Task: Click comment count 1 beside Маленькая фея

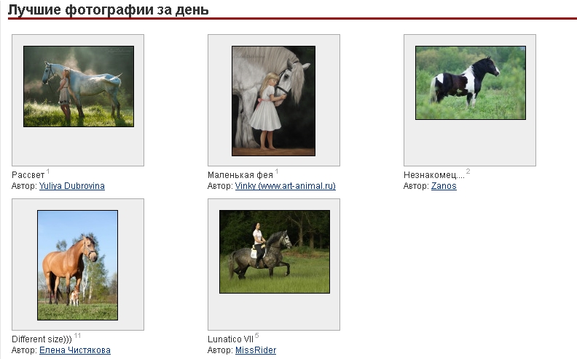Action: [277, 172]
